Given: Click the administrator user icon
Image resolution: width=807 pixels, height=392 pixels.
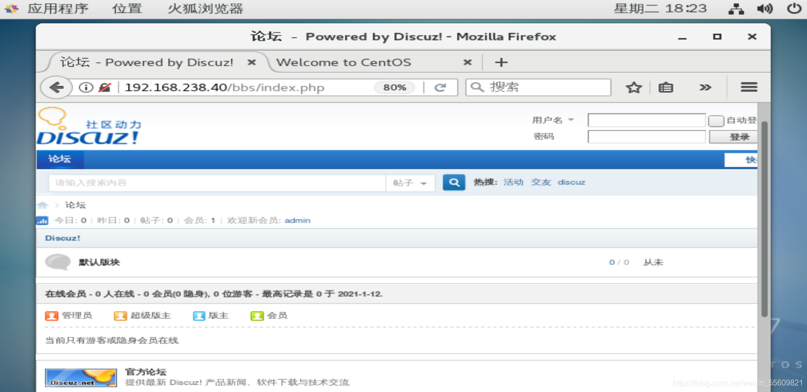Looking at the screenshot, I should [51, 316].
